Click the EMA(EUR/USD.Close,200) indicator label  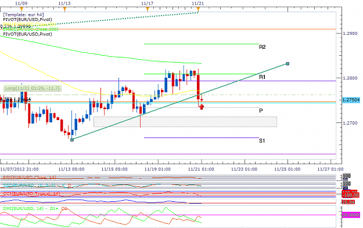point(31,30)
